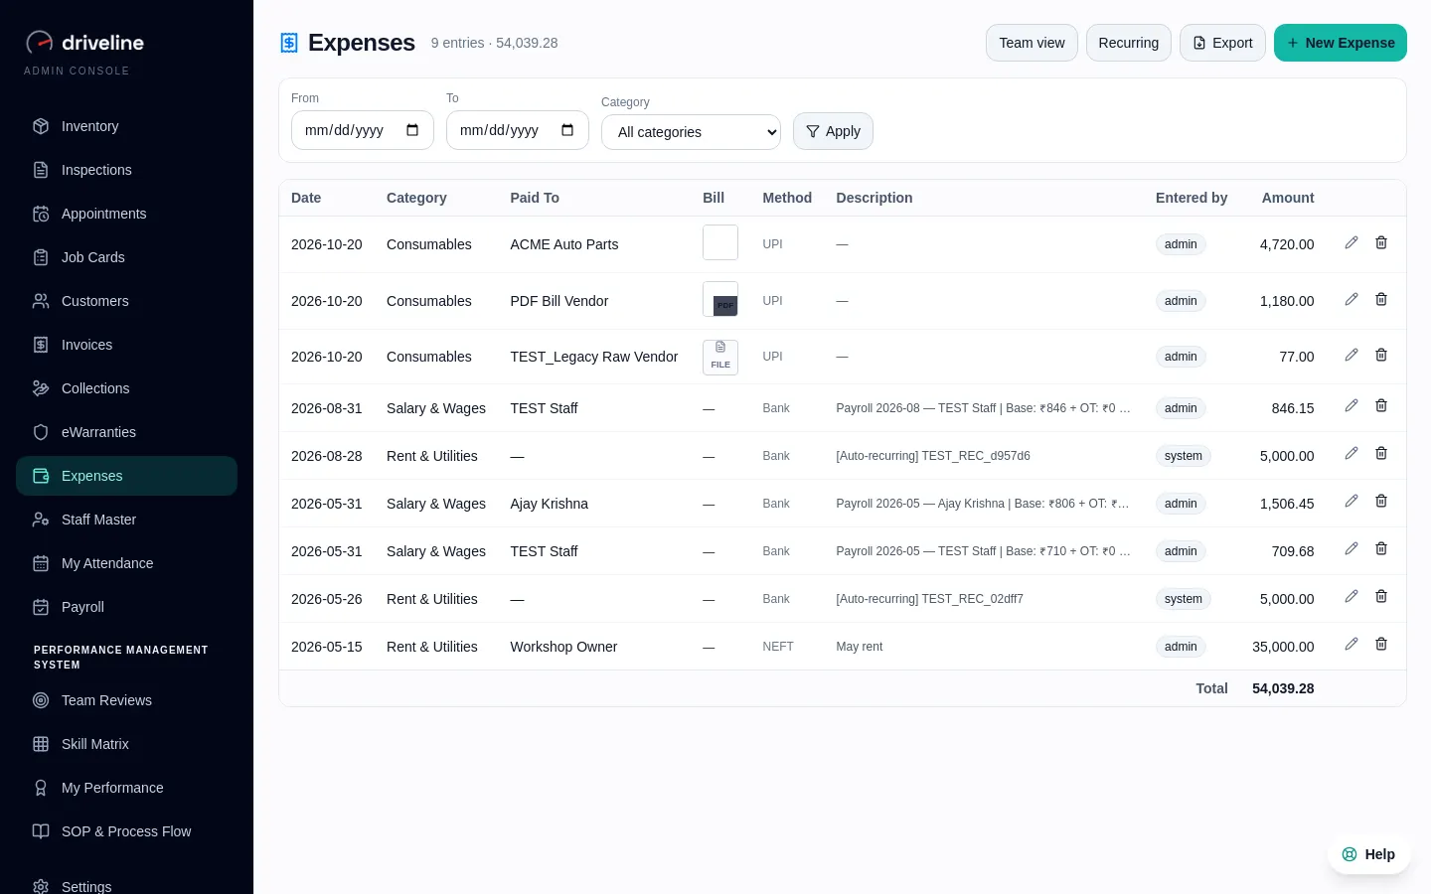
Task: Navigate to Appointments
Action: (126, 214)
